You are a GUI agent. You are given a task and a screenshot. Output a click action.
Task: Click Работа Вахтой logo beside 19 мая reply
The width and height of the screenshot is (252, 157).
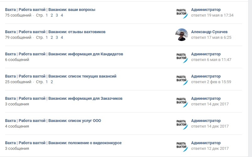click(x=182, y=13)
